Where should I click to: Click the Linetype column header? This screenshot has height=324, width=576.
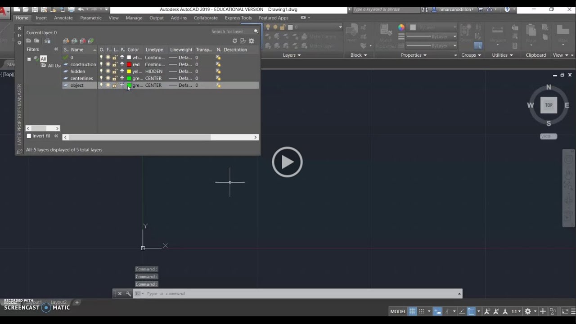coord(154,49)
